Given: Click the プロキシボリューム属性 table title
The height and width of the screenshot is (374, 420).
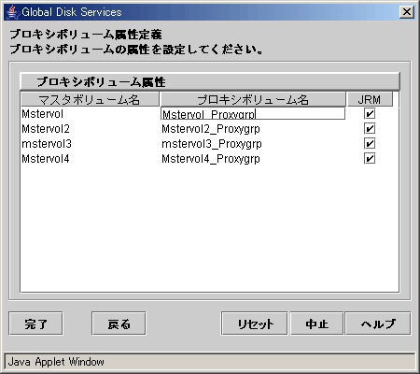Looking at the screenshot, I should pos(101,82).
